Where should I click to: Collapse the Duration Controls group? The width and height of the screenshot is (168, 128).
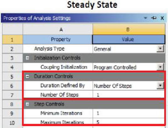point(27,77)
